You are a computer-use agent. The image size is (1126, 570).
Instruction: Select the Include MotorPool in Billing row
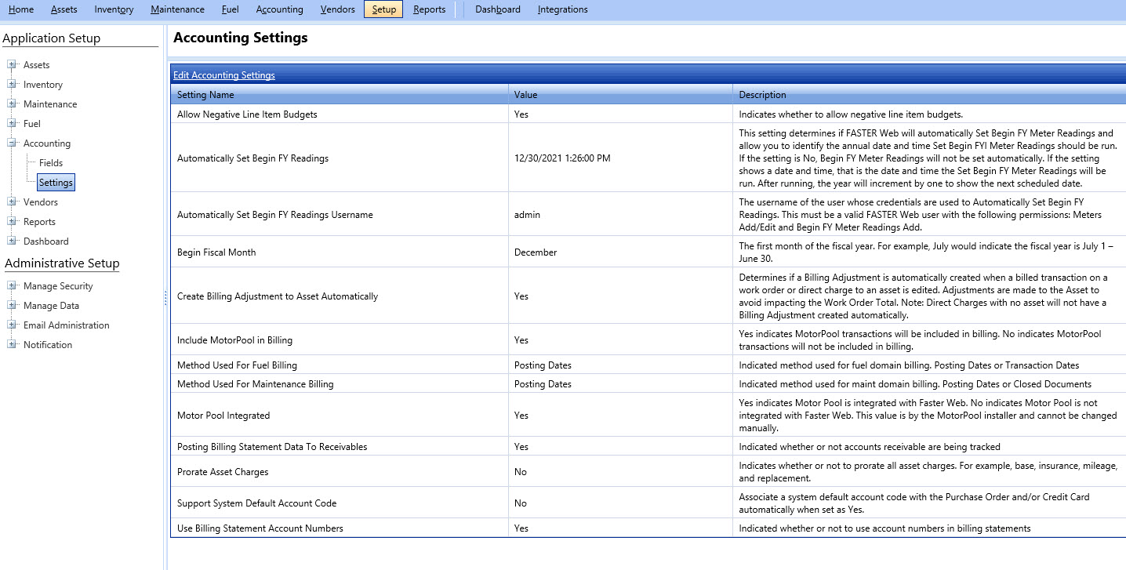pos(648,339)
